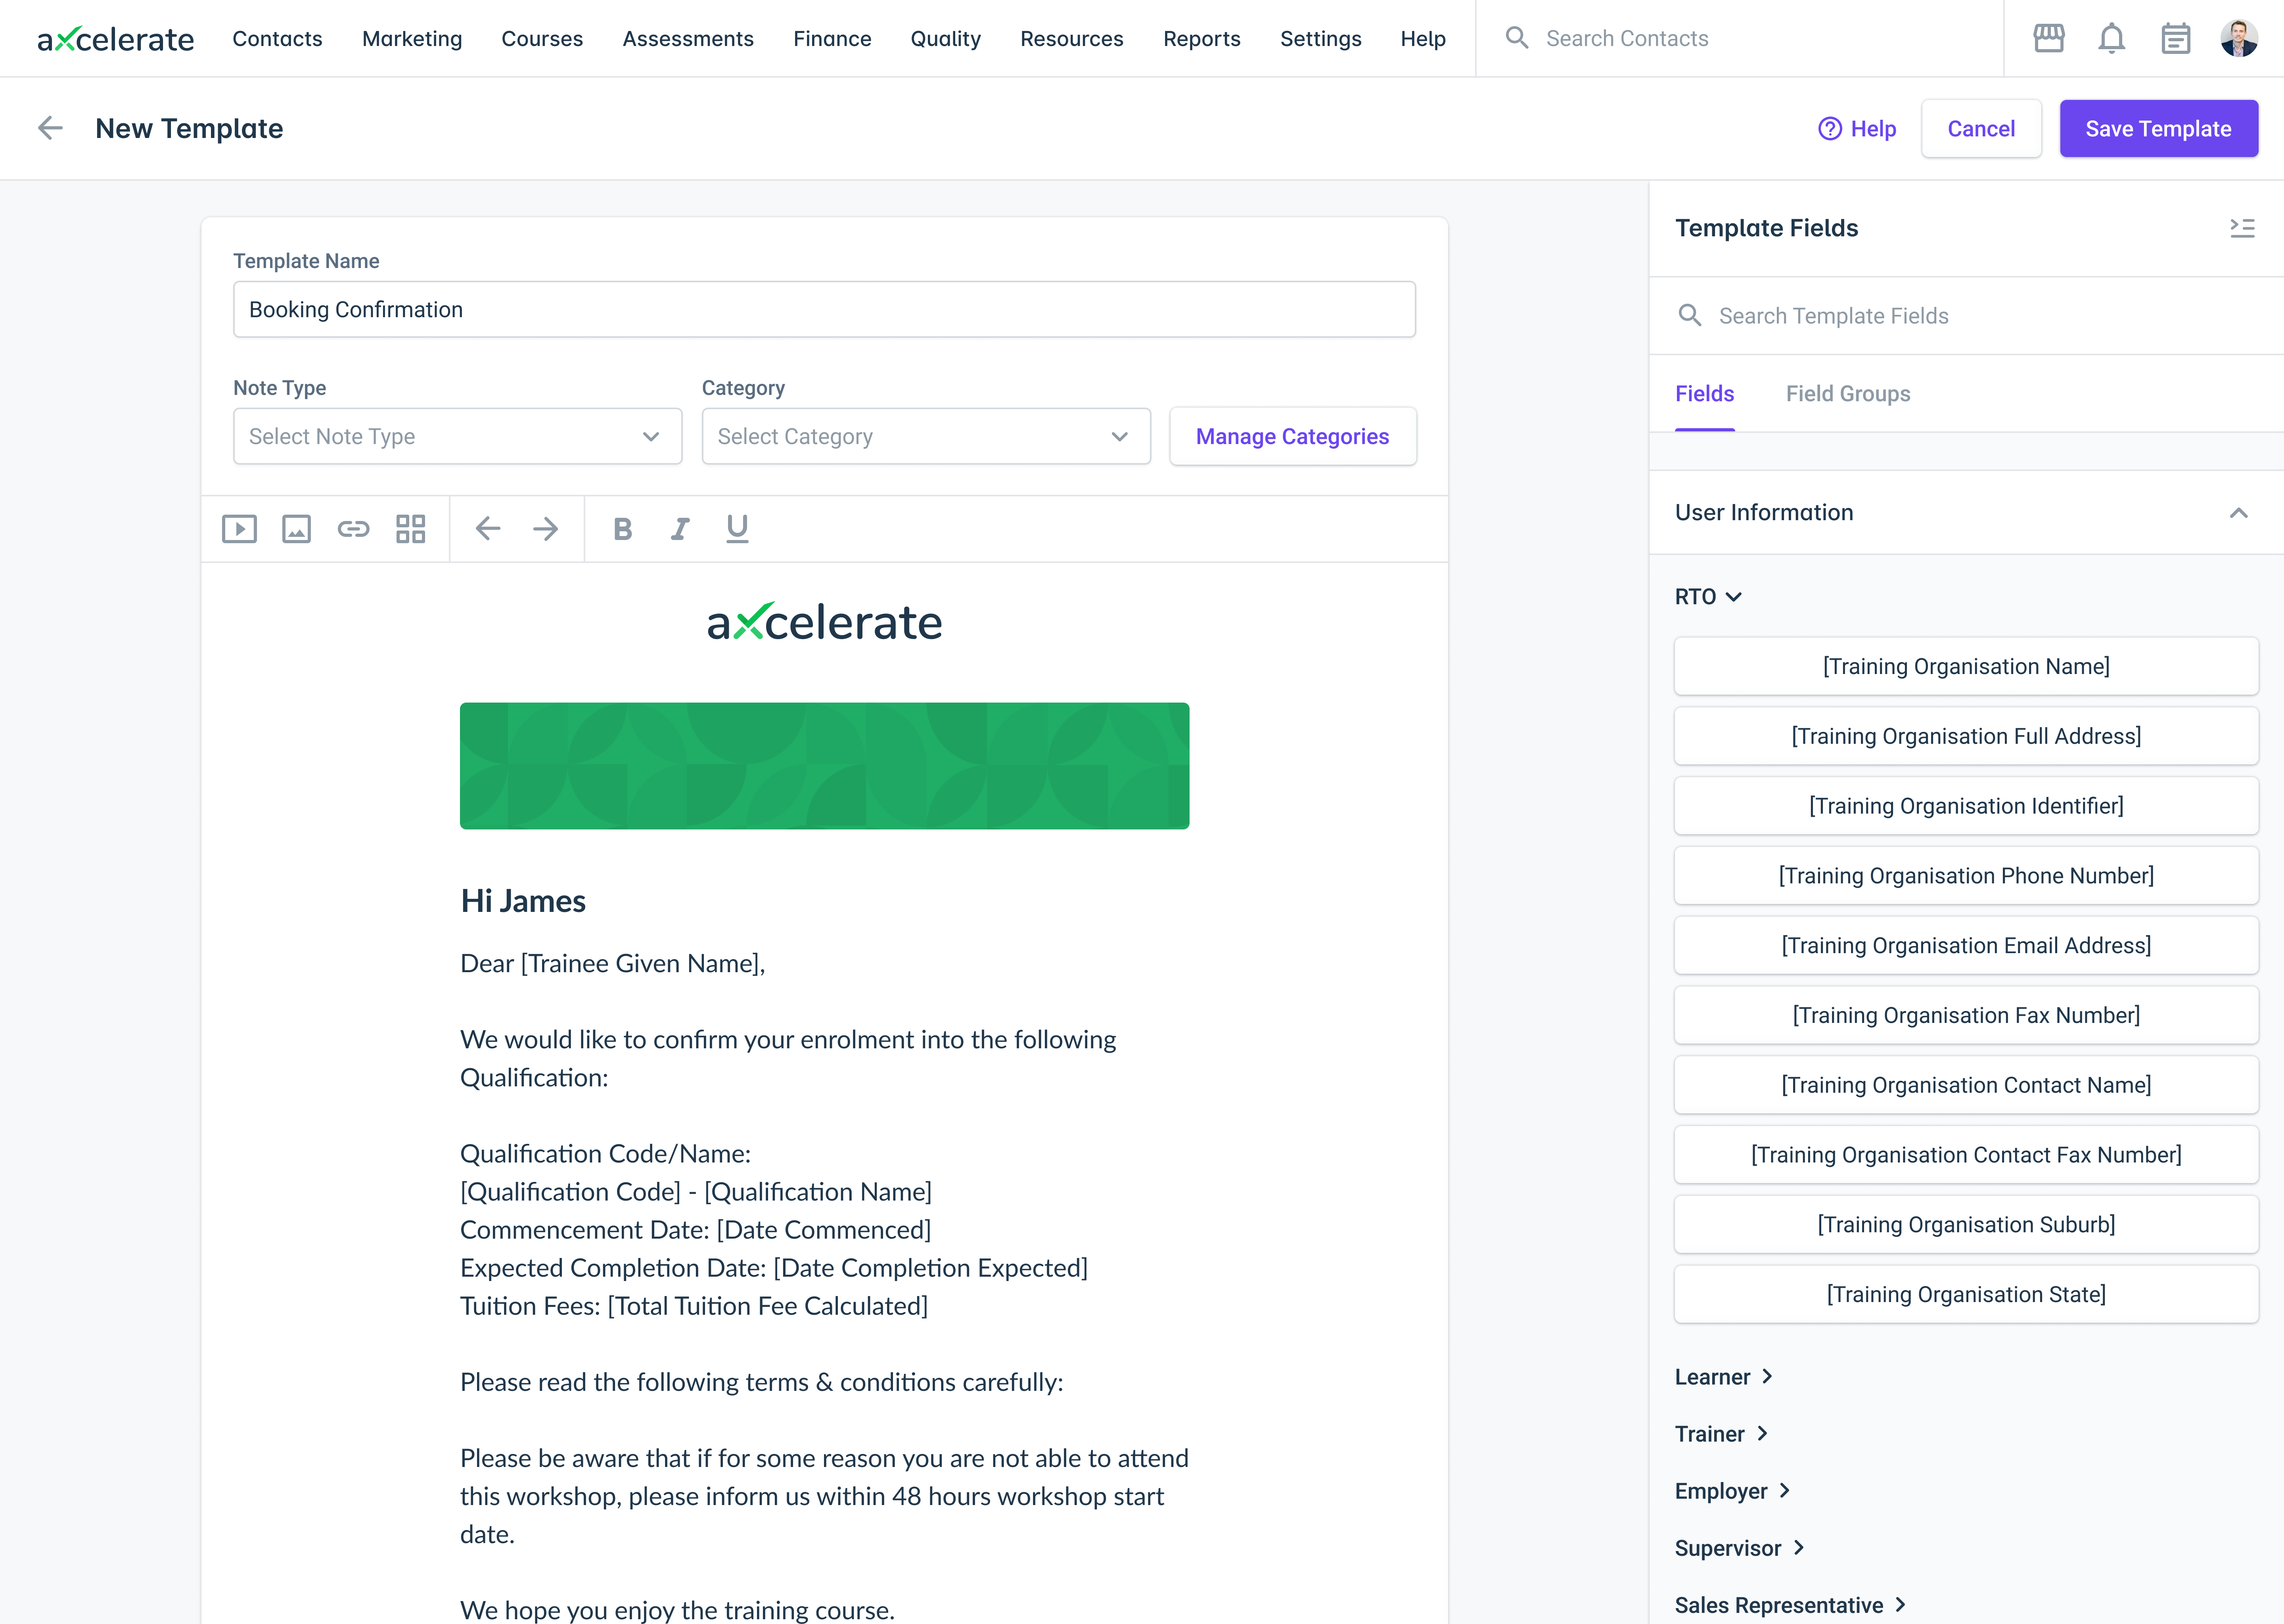Insert a video into the template
The height and width of the screenshot is (1624, 2284).
point(239,528)
